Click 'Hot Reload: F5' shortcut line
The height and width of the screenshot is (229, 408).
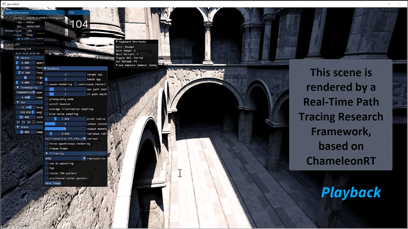pyautogui.click(x=126, y=61)
